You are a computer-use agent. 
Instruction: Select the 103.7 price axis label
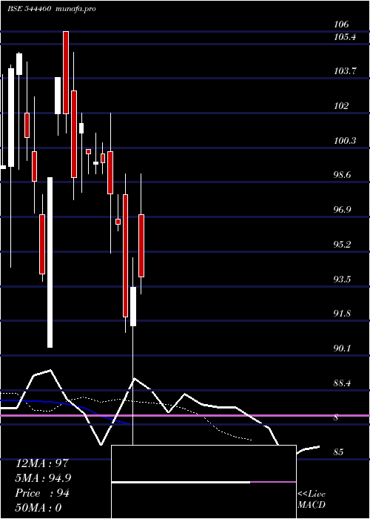pos(345,71)
